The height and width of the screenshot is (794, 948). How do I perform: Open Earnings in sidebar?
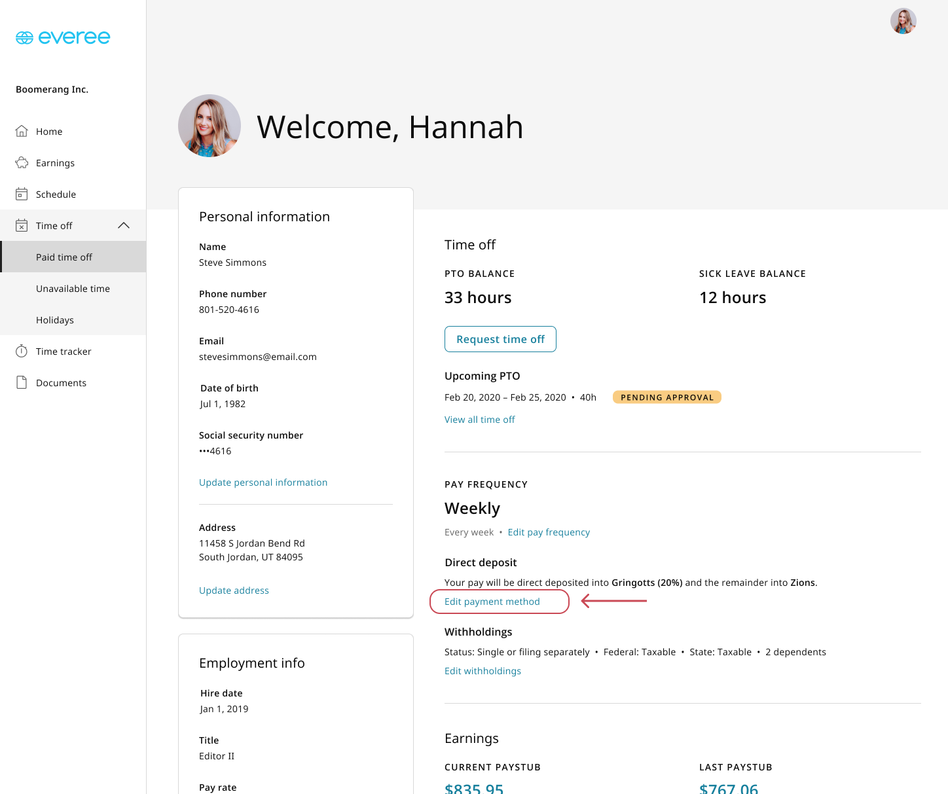[73, 162]
